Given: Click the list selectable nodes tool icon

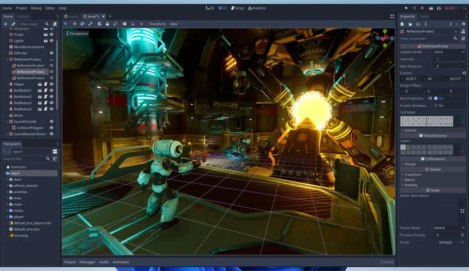Looking at the screenshot, I should point(99,24).
